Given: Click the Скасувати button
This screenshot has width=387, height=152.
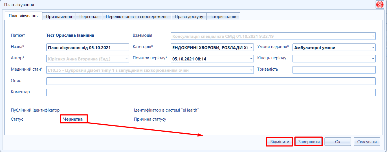Looking at the screenshot, I should [x=367, y=142].
